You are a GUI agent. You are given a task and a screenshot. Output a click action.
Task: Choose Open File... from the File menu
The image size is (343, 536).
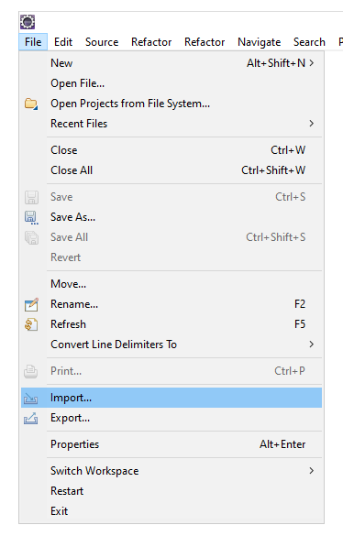[x=171, y=83]
